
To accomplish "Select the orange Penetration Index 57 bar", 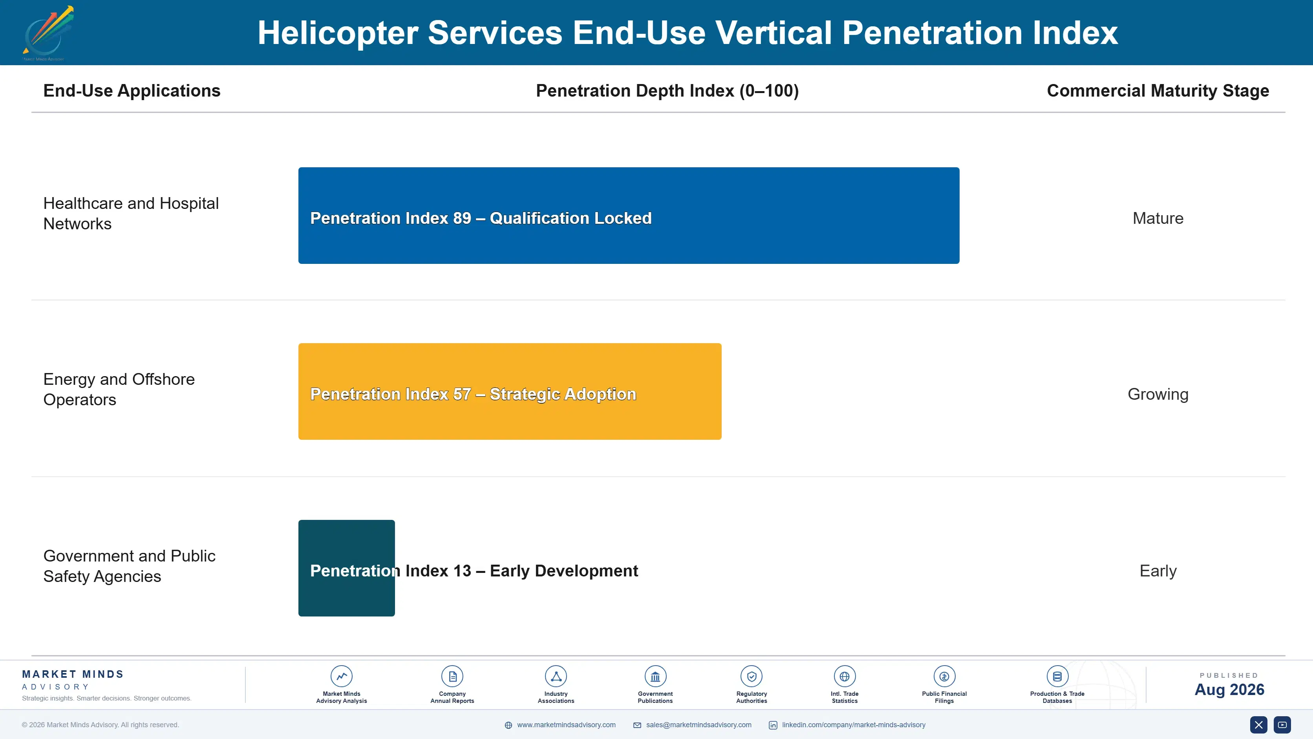I will coord(510,391).
